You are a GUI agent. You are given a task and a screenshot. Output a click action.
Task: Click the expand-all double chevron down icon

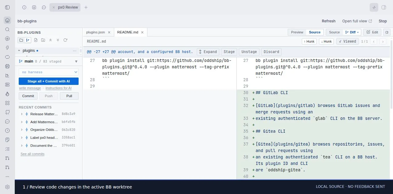coord(58,40)
